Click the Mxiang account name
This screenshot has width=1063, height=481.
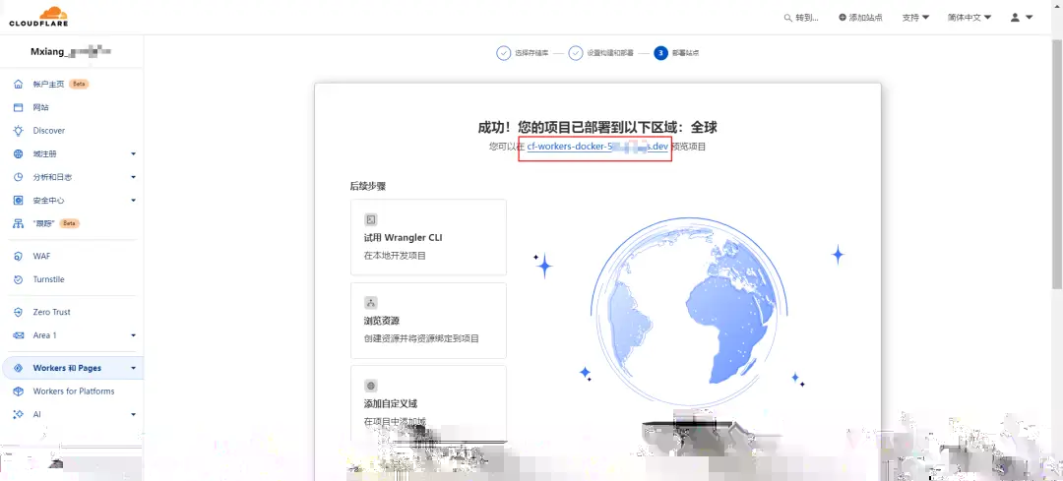point(71,51)
